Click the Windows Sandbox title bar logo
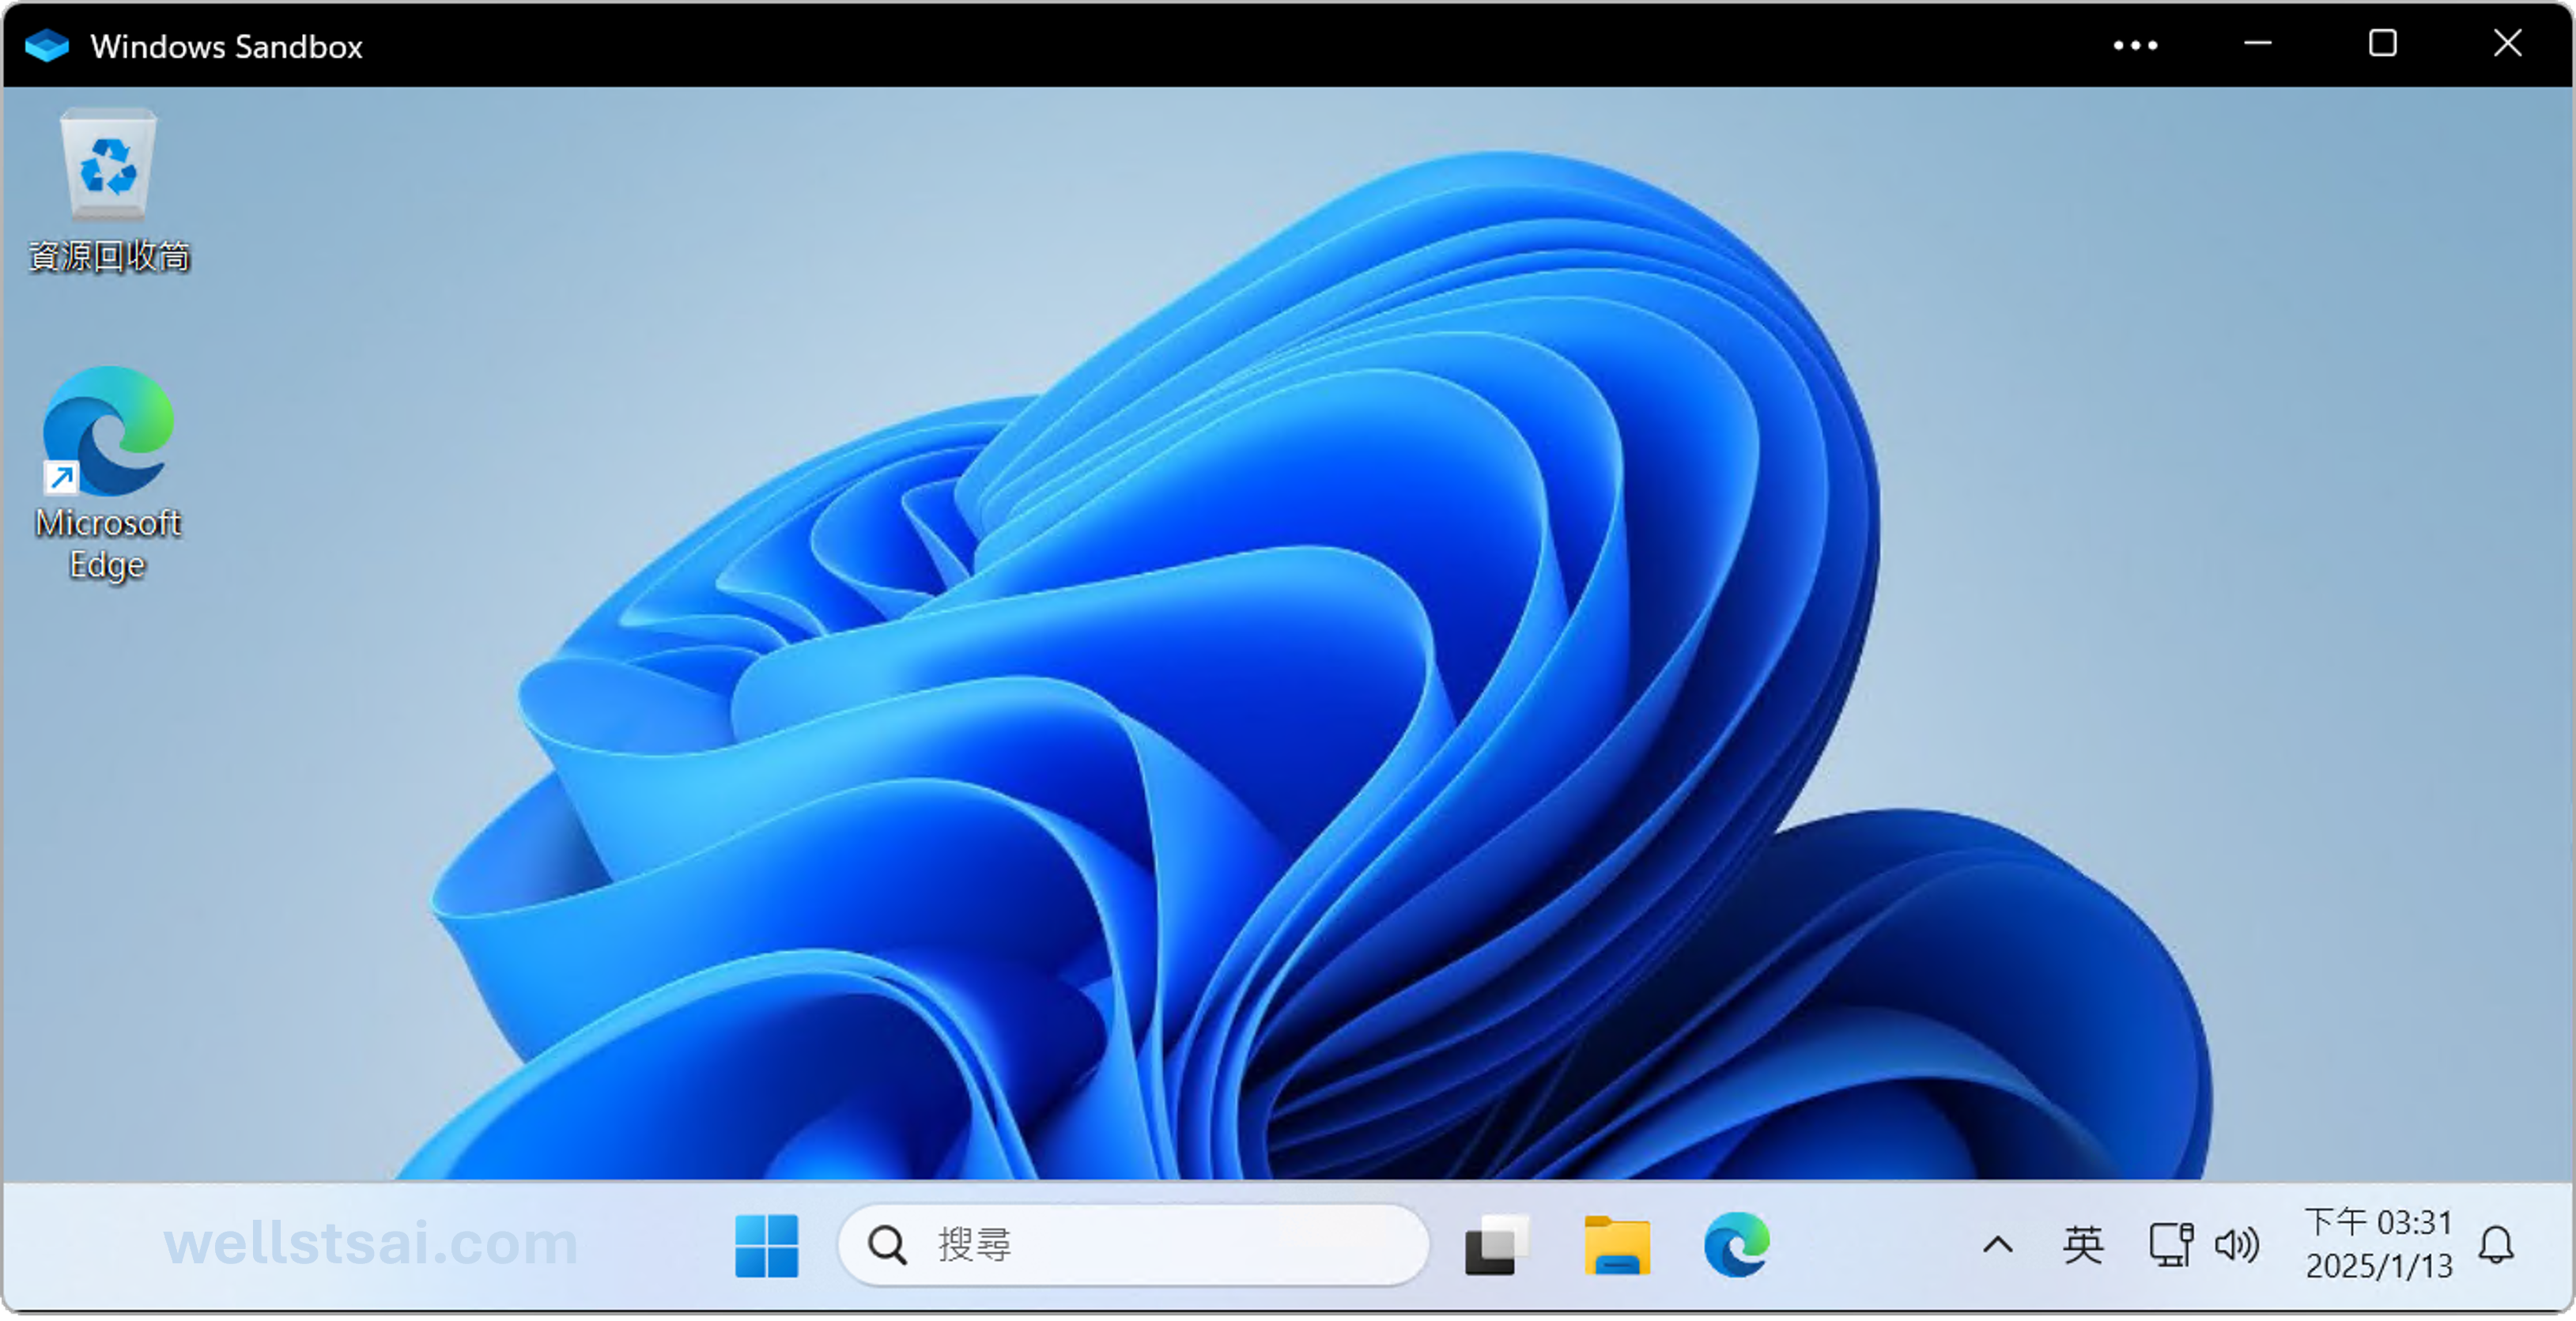Image resolution: width=2576 pixels, height=1321 pixels. click(46, 46)
